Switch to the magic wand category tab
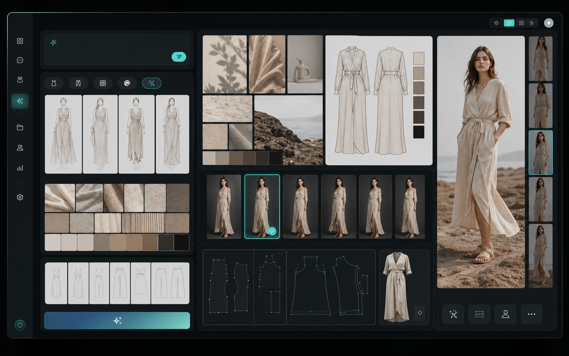 [x=152, y=83]
